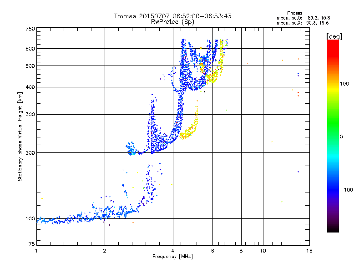Click the y-axis tick label '400'
Image resolution: width=364 pixels, height=273 pixels.
[x=30, y=87]
